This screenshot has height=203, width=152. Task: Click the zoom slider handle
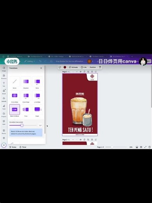(112, 147)
